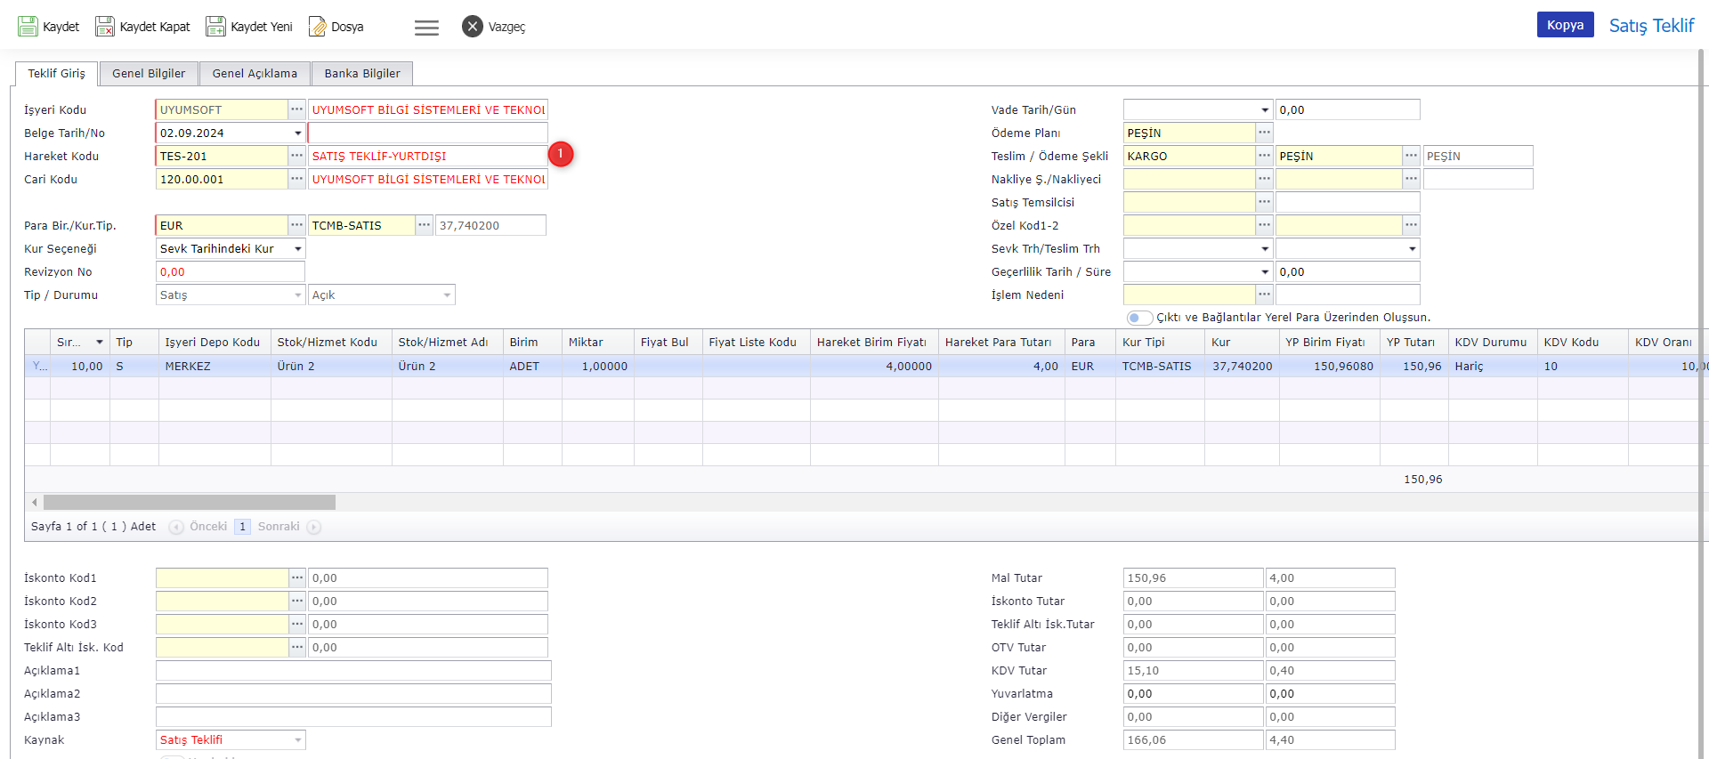Open lookup for Cari Kodu field
The width and height of the screenshot is (1709, 759).
297,179
